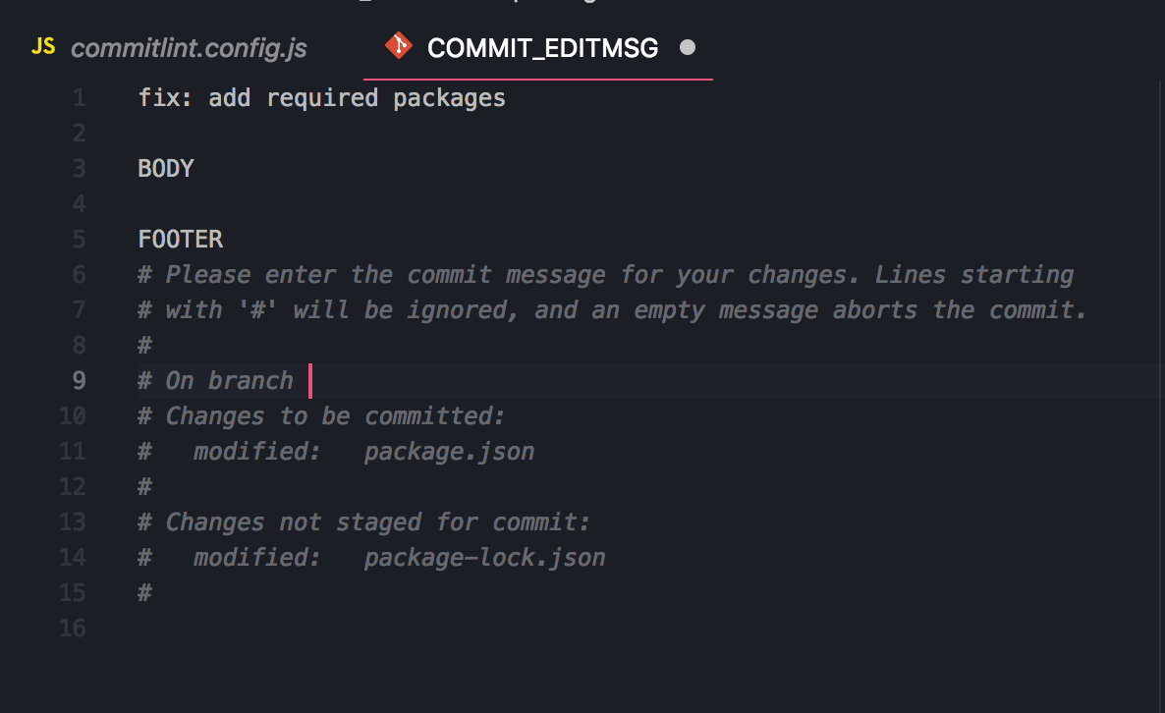Click the 'modified: package-lock.json' text
This screenshot has width=1165, height=713.
371,557
